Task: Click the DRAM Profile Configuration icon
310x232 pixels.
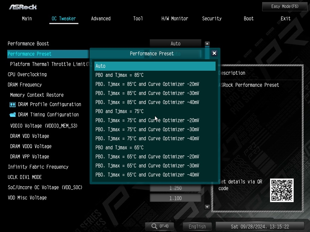Action: click(13, 105)
